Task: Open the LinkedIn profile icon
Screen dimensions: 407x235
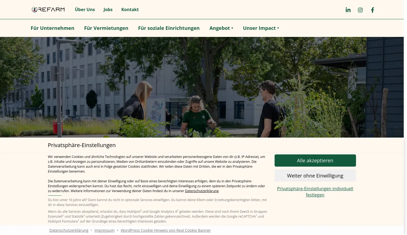Action: point(348,10)
